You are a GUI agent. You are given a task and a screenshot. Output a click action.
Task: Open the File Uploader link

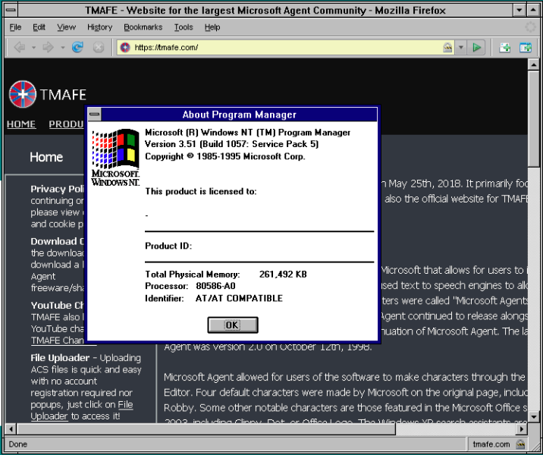pos(82,410)
